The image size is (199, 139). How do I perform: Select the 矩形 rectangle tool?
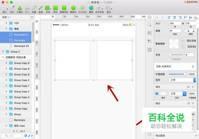[x=56, y=9]
